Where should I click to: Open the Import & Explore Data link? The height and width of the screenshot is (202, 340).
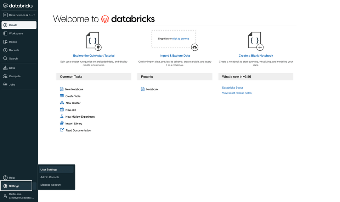pyautogui.click(x=175, y=56)
